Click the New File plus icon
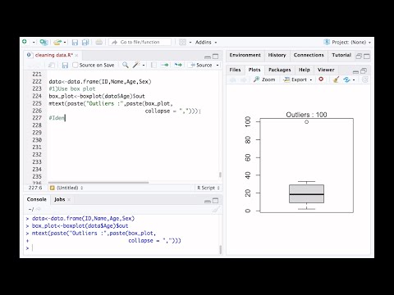 point(25,42)
